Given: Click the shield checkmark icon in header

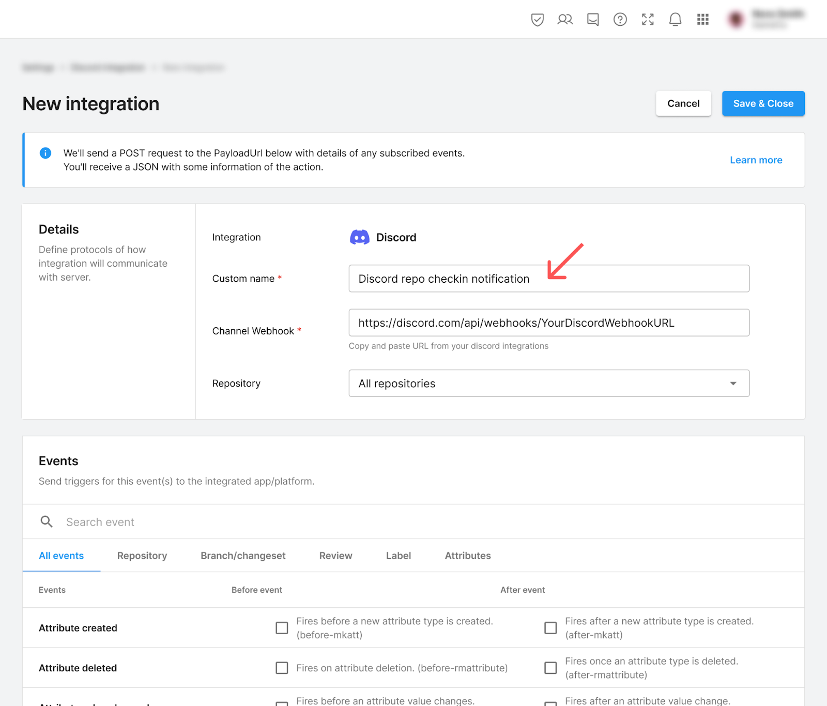Looking at the screenshot, I should coord(537,20).
